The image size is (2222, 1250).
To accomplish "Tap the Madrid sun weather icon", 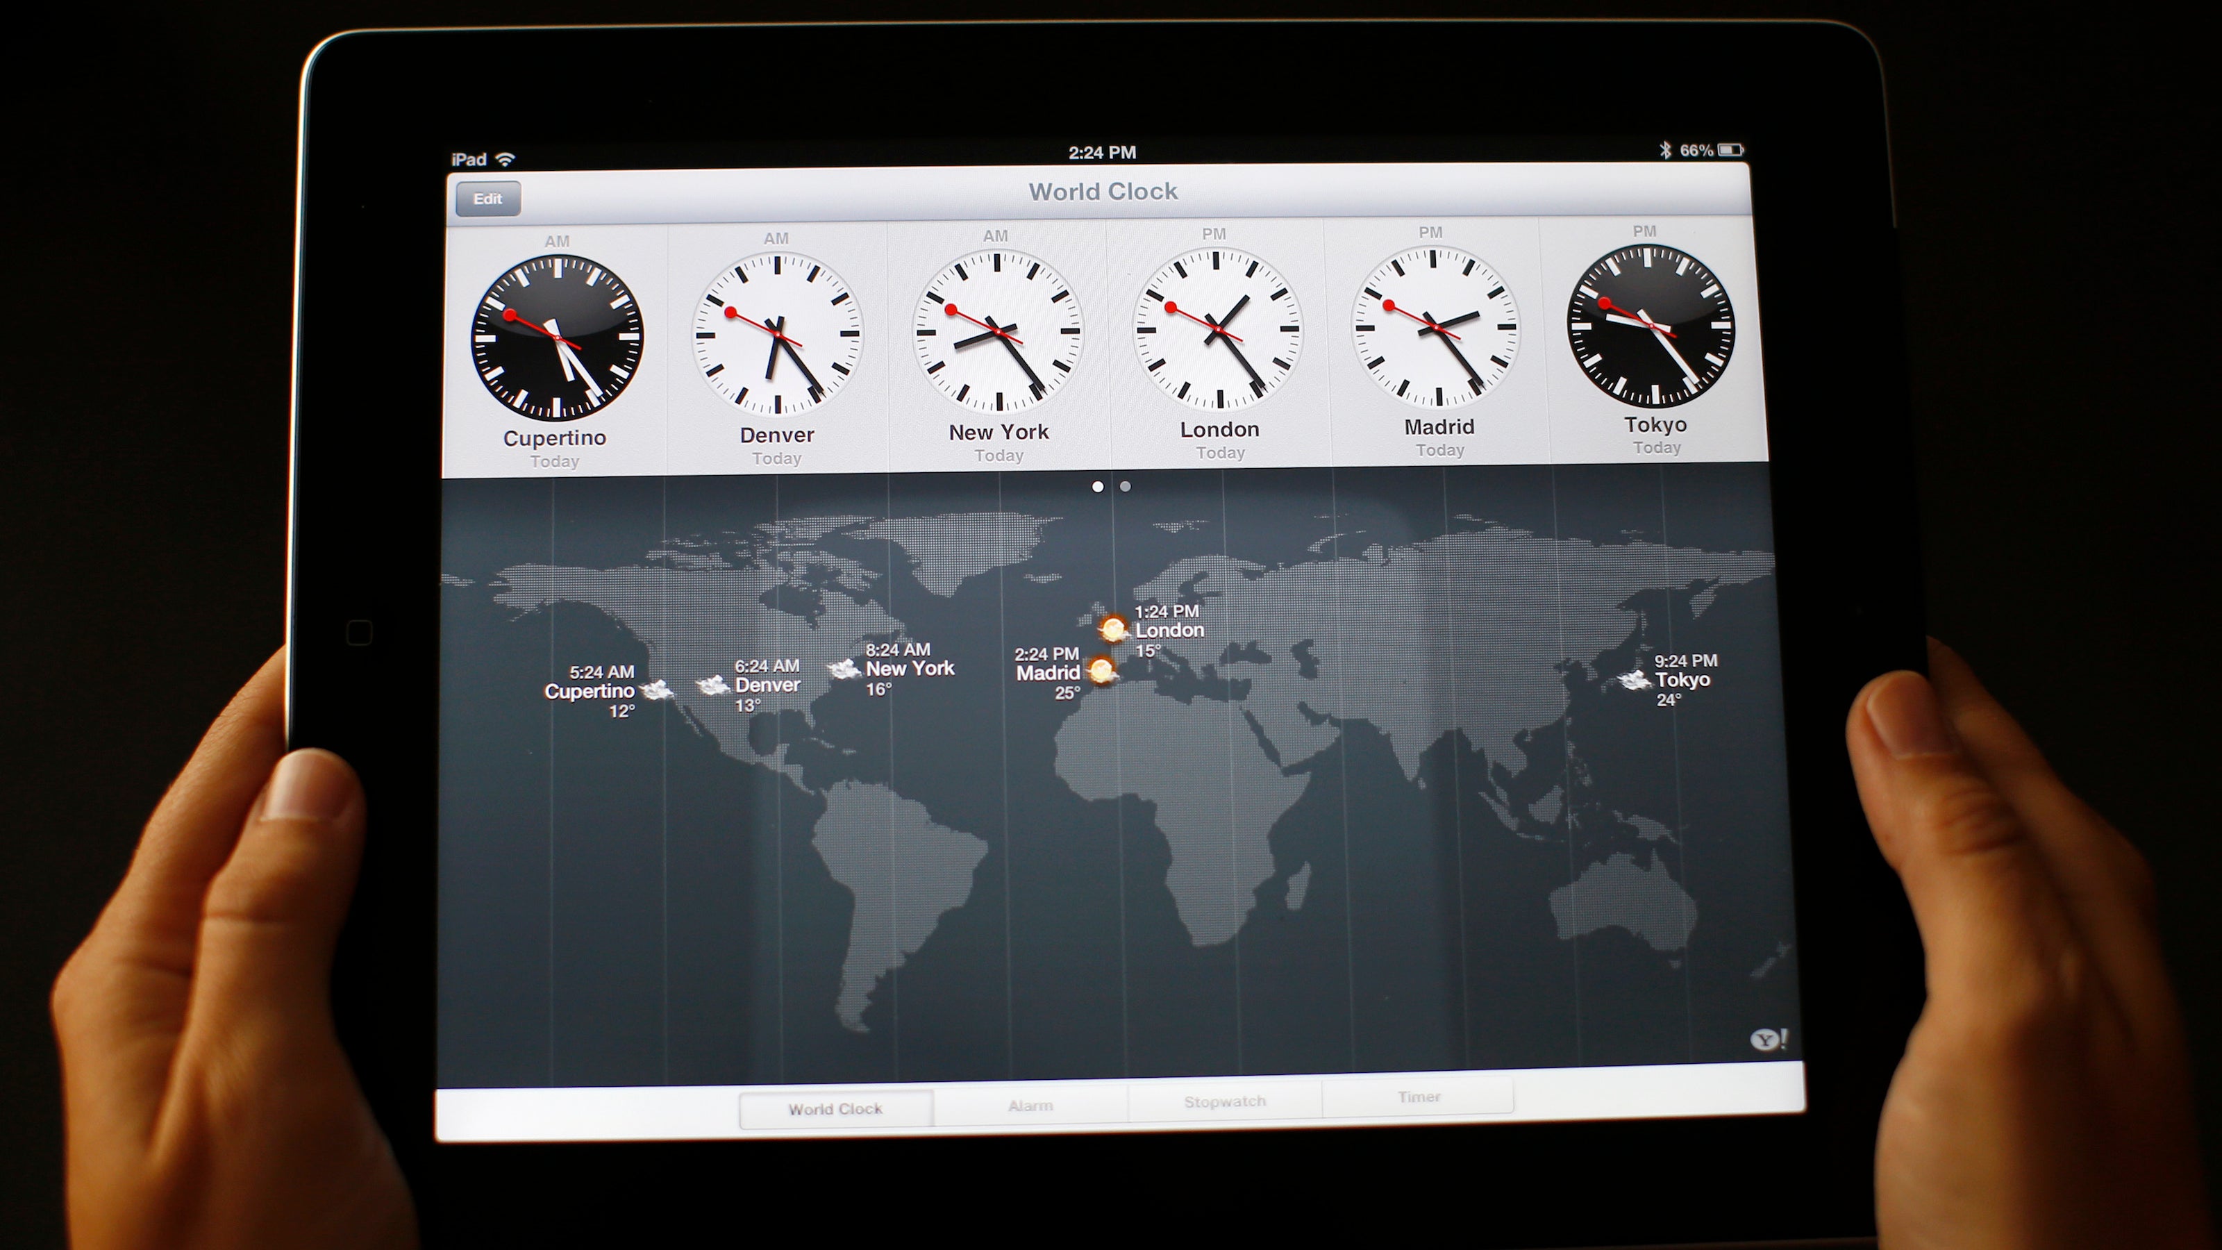I will pos(1101,669).
